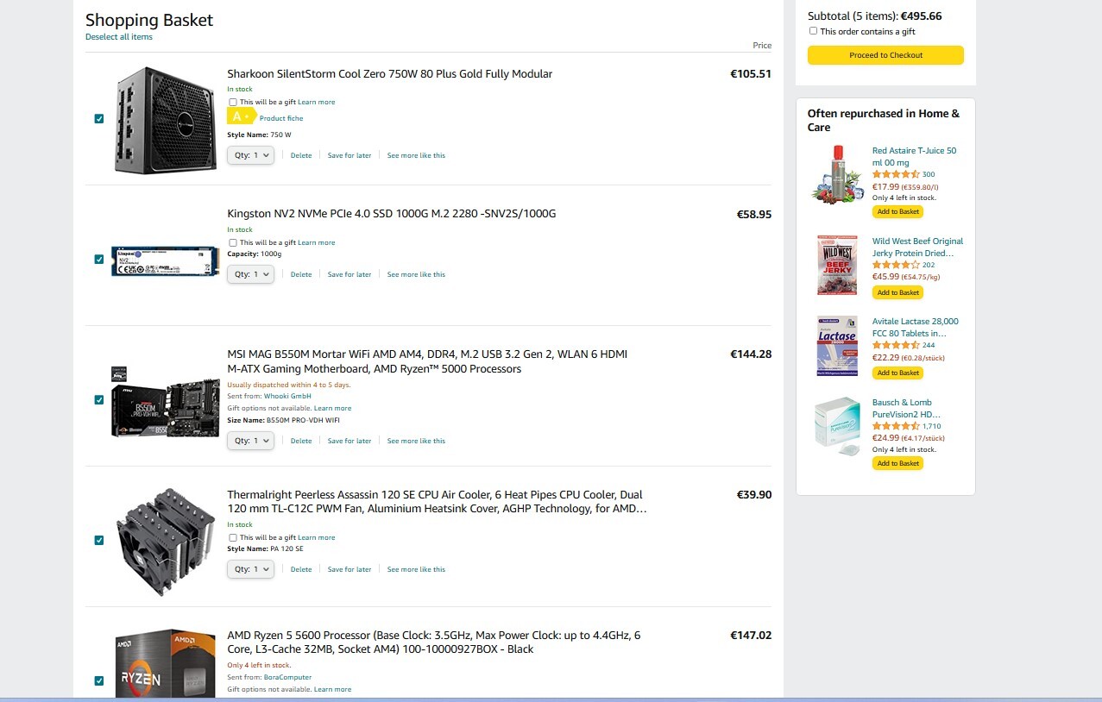The width and height of the screenshot is (1102, 702).
Task: Delete the Thermalright cooler from basket
Action: (301, 569)
